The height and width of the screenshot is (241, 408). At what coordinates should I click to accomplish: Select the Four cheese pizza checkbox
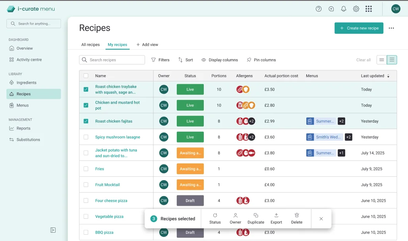(x=86, y=201)
